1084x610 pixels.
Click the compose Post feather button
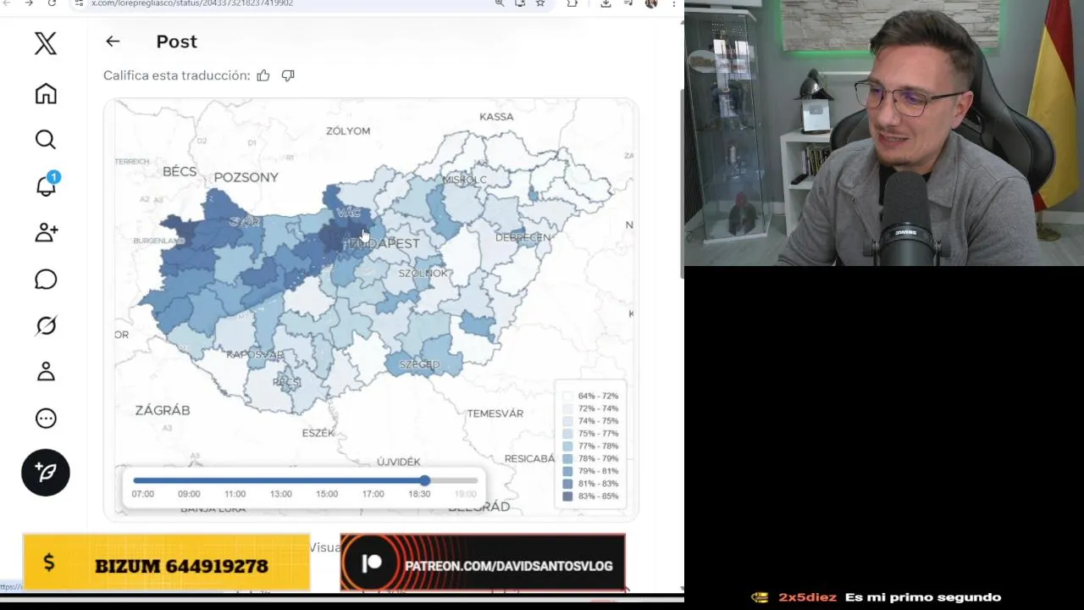[46, 472]
